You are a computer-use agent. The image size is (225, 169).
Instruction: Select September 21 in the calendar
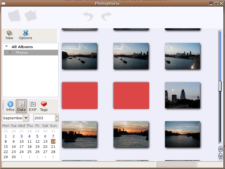pyautogui.click(x=53, y=146)
